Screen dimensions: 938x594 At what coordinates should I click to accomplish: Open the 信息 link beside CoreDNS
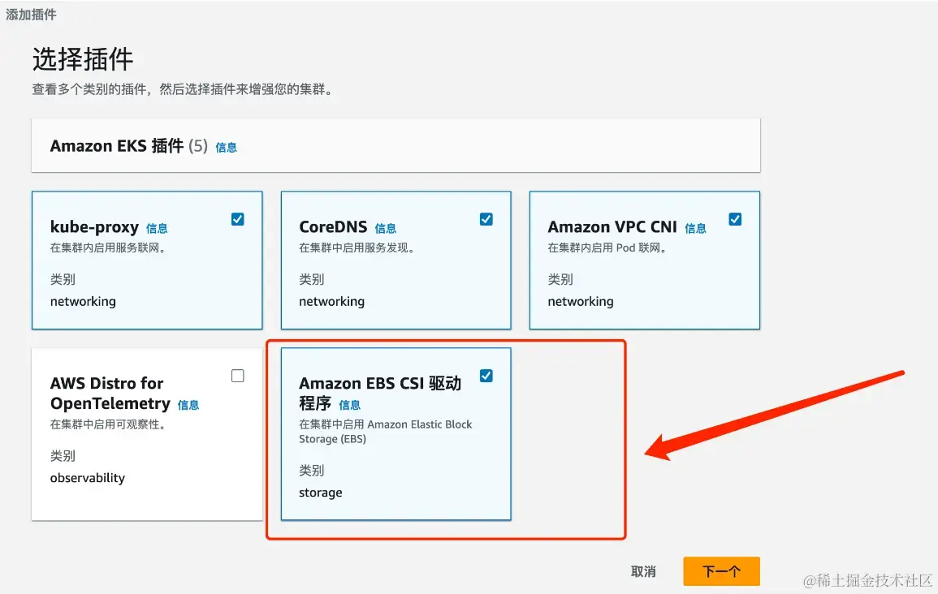click(385, 228)
